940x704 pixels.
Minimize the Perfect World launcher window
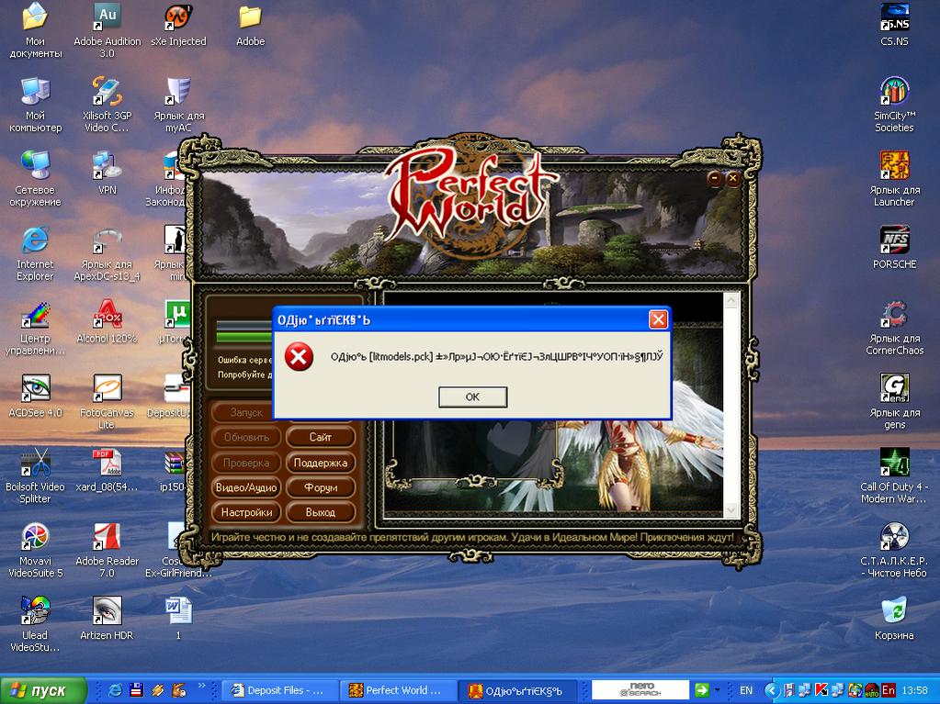(715, 178)
